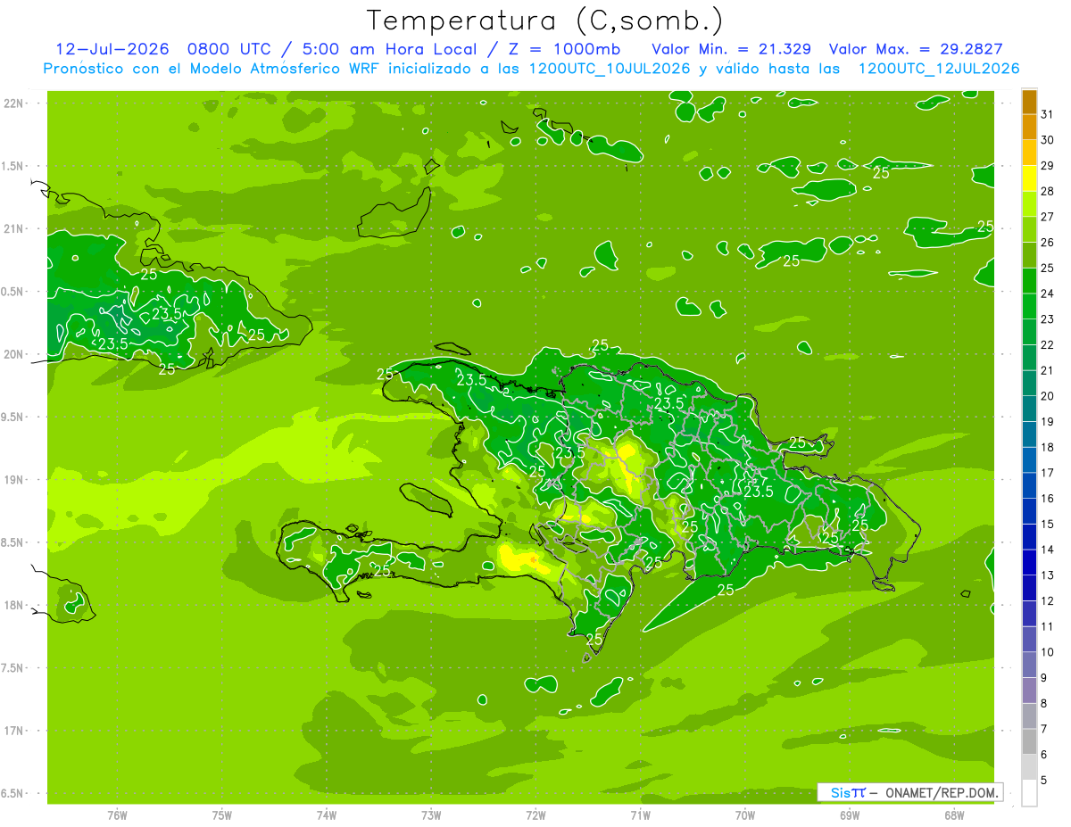This screenshot has height=827, width=1071.
Task: Pick the gold legend swatch between 29 and 30
Action: point(1029,153)
